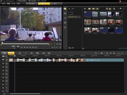Fit project in timeline window
This screenshot has height=95, width=127.
click(111, 53)
